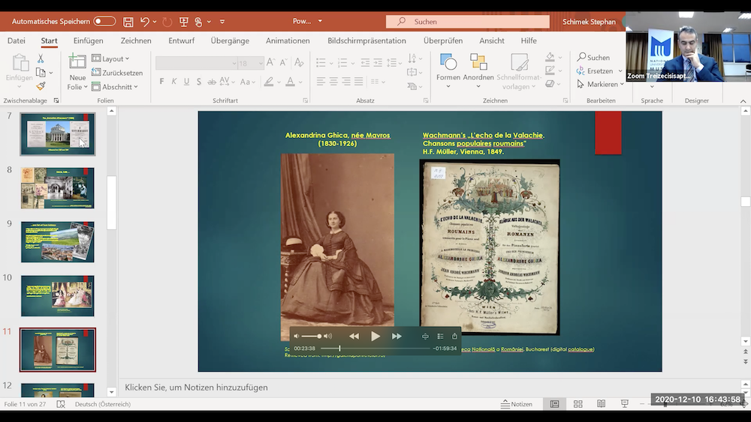The height and width of the screenshot is (422, 751).
Task: Click the bullet list icon
Action: 321,63
